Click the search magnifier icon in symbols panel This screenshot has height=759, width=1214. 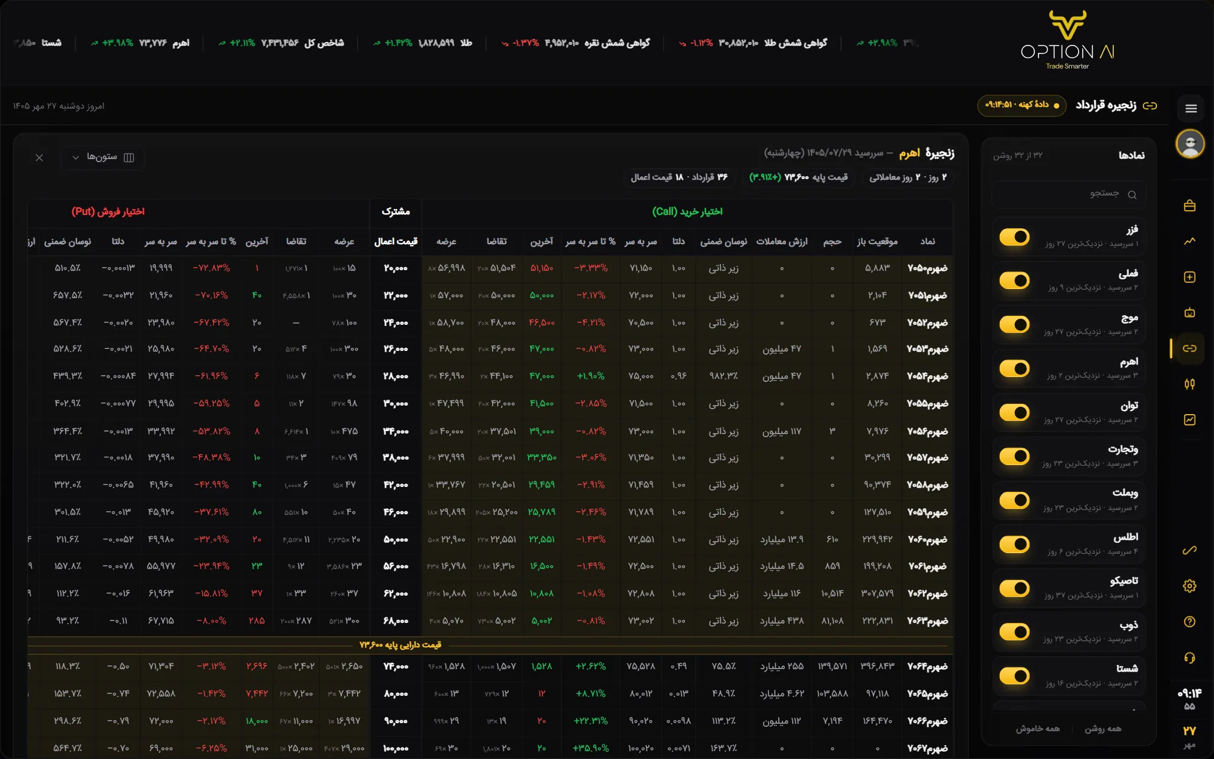tap(1132, 195)
